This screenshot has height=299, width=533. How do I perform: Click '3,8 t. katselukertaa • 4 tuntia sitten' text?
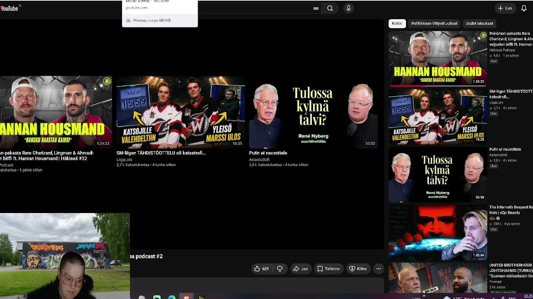pos(279,165)
